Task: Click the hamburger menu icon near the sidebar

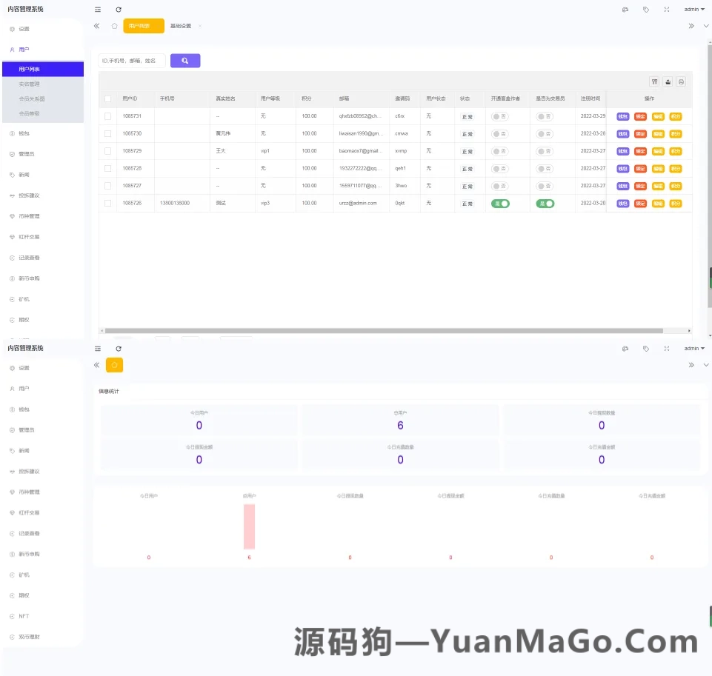Action: [97, 10]
